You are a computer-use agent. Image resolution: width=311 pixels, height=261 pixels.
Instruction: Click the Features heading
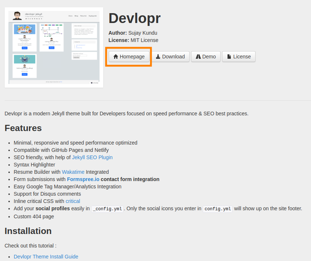[x=23, y=128]
